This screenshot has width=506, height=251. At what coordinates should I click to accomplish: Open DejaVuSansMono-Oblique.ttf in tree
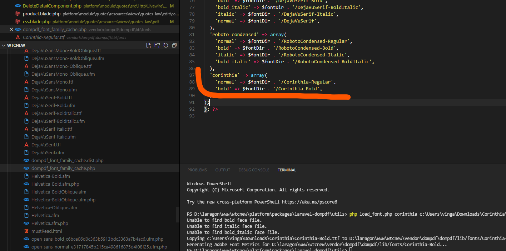(x=61, y=66)
